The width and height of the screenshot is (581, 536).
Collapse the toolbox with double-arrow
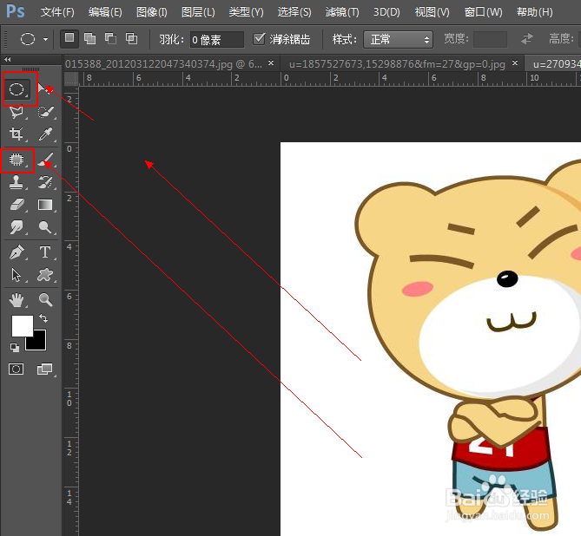tap(8, 59)
